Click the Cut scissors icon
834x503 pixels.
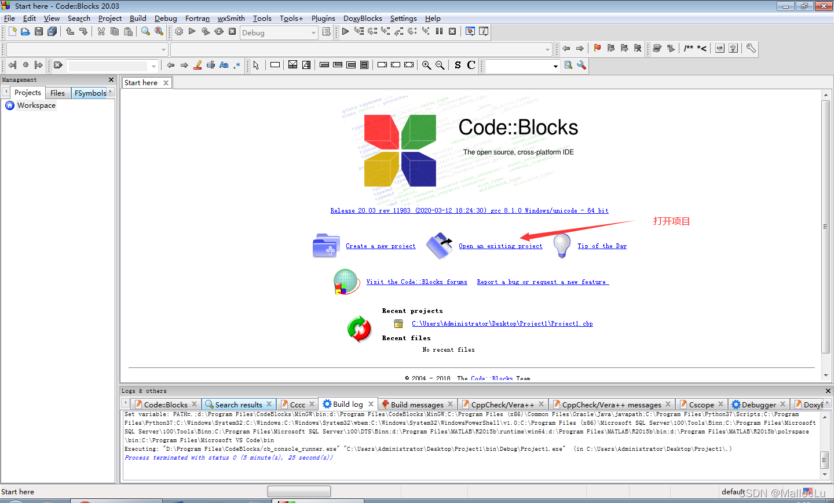point(101,32)
